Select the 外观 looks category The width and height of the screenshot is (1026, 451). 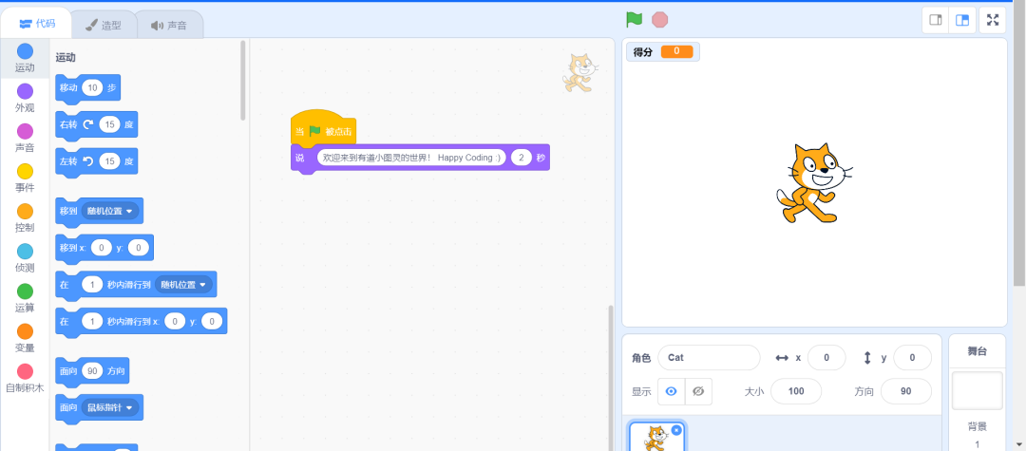pyautogui.click(x=25, y=99)
